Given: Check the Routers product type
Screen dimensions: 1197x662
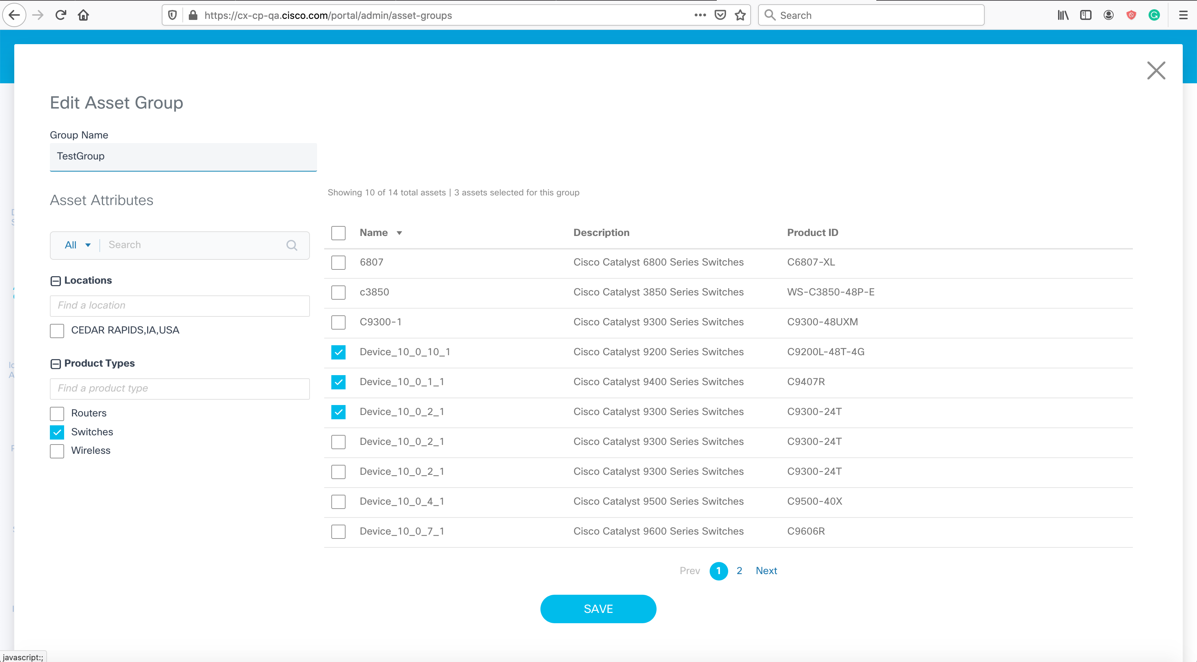Looking at the screenshot, I should [x=57, y=413].
